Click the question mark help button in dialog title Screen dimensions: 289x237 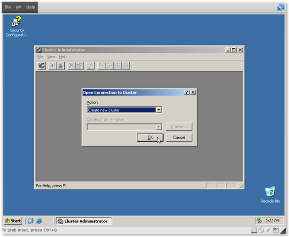click(x=187, y=92)
